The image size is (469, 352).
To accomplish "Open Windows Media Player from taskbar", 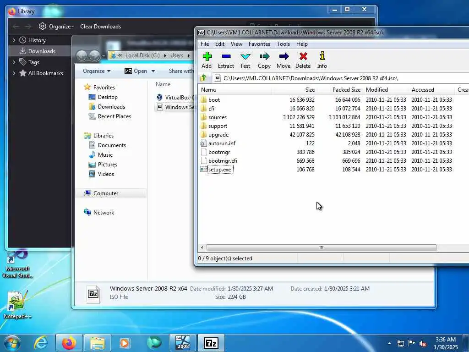I will [125, 343].
